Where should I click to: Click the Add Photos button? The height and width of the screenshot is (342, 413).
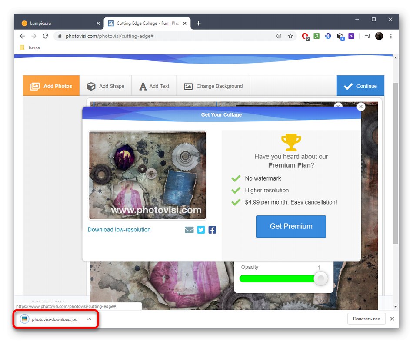tap(51, 86)
